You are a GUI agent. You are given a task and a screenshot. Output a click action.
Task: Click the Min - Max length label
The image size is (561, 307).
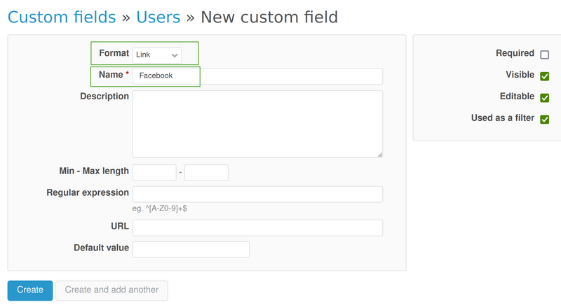[94, 171]
